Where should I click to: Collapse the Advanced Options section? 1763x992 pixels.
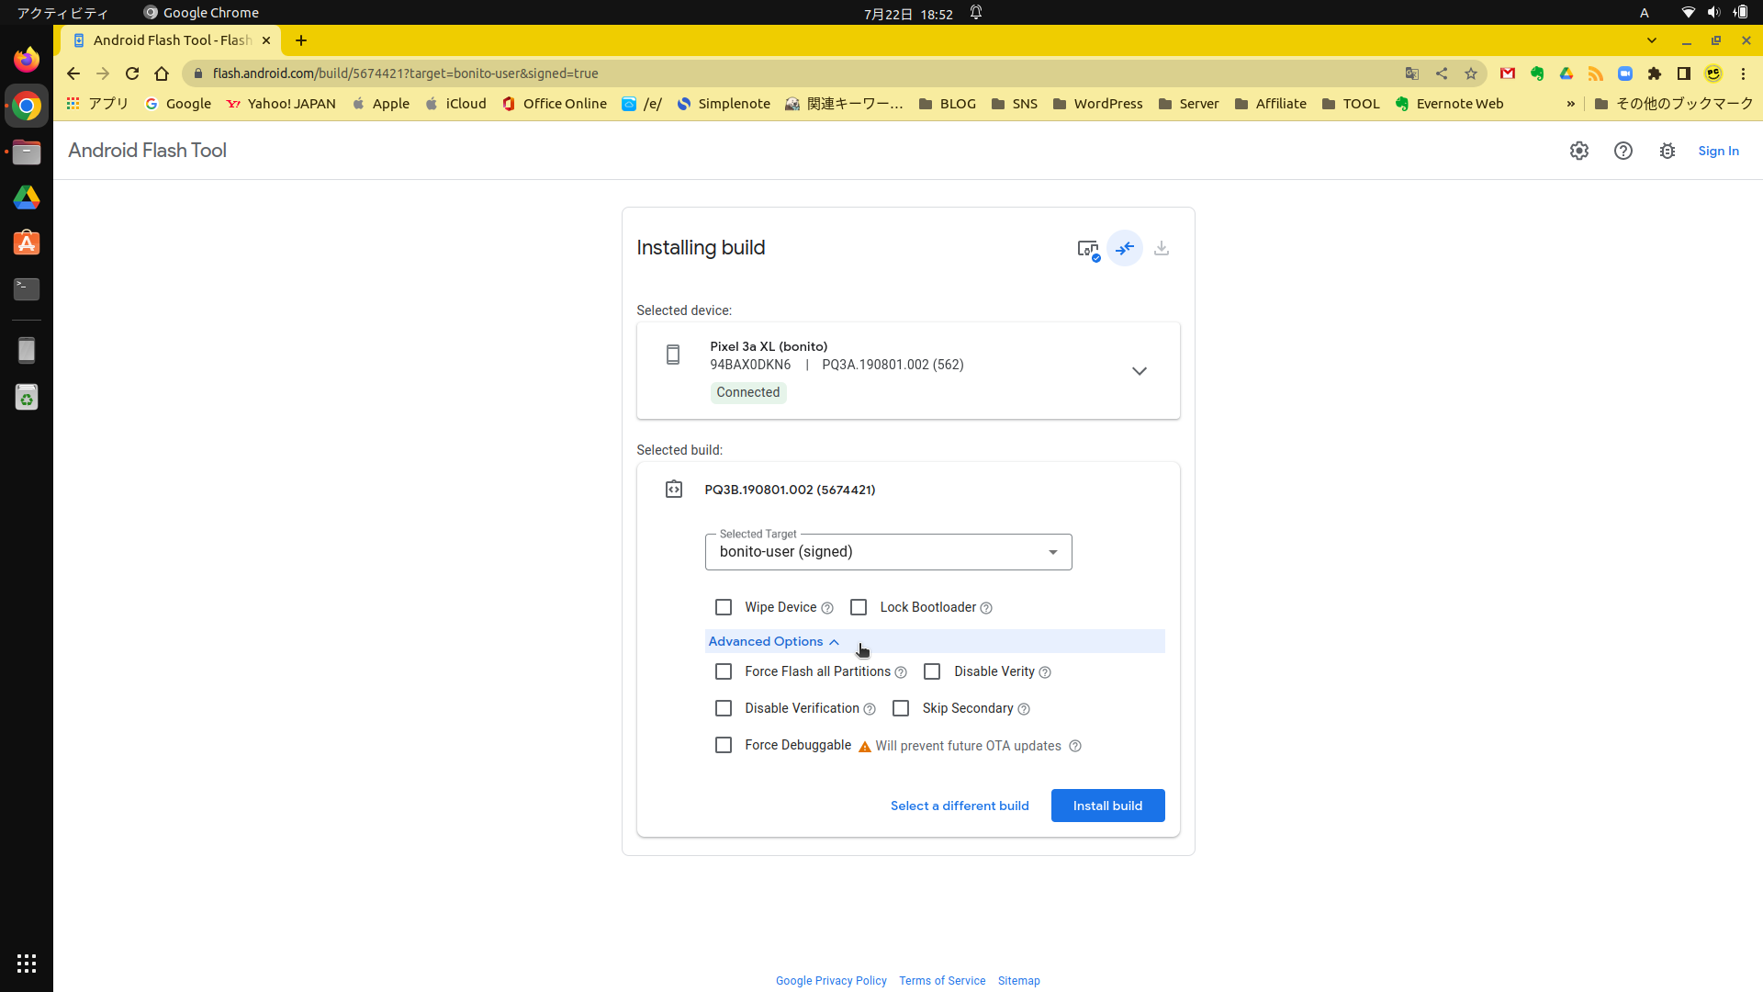point(773,641)
